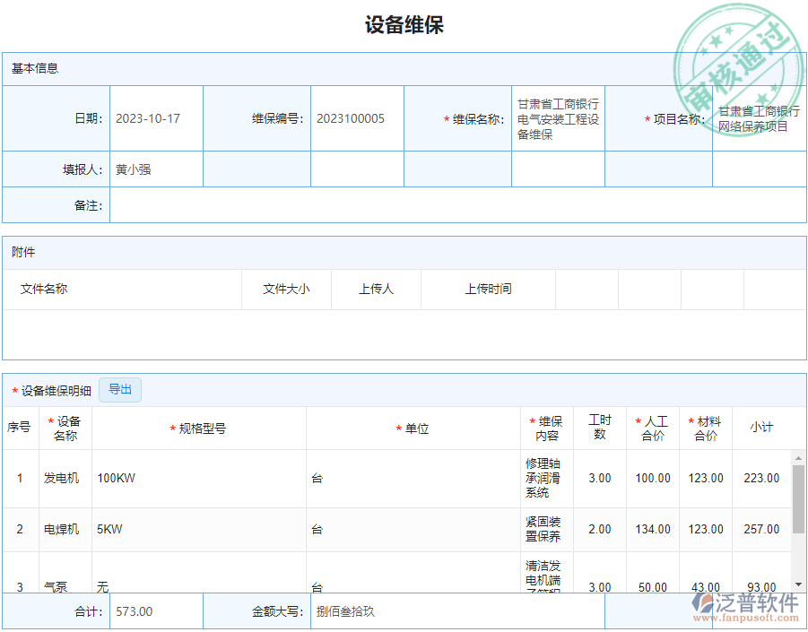The image size is (808, 632).
Task: Click the 导出 export button
Action: (x=120, y=390)
